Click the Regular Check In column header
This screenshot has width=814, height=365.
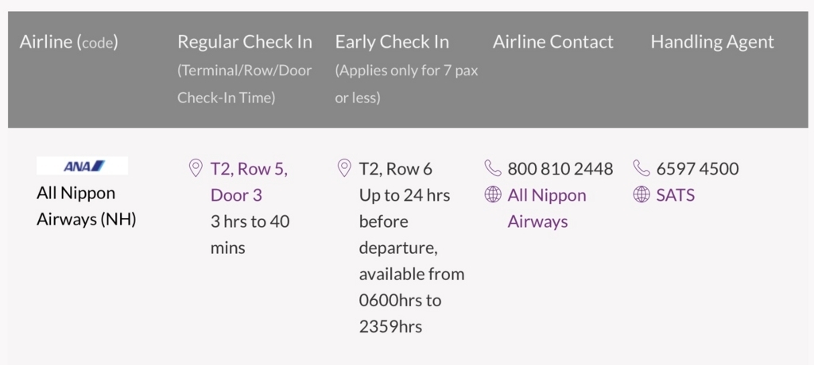tap(245, 42)
